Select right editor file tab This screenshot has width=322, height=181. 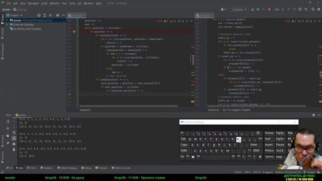click(x=204, y=16)
